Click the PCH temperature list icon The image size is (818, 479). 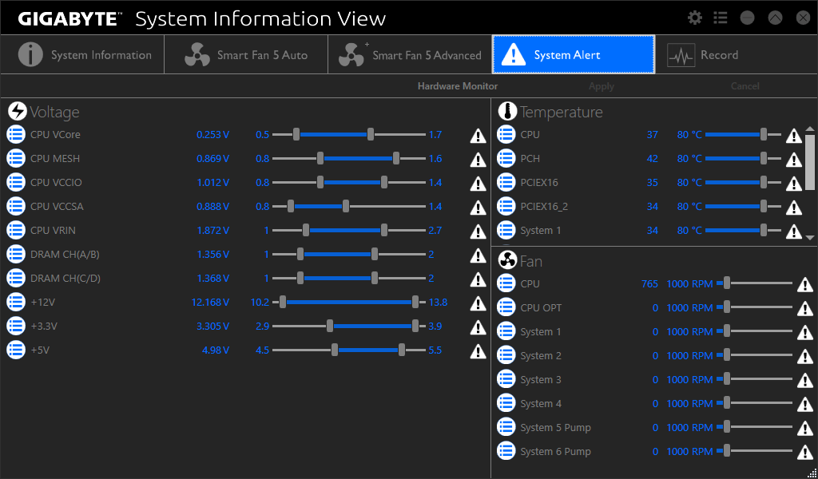pos(506,158)
